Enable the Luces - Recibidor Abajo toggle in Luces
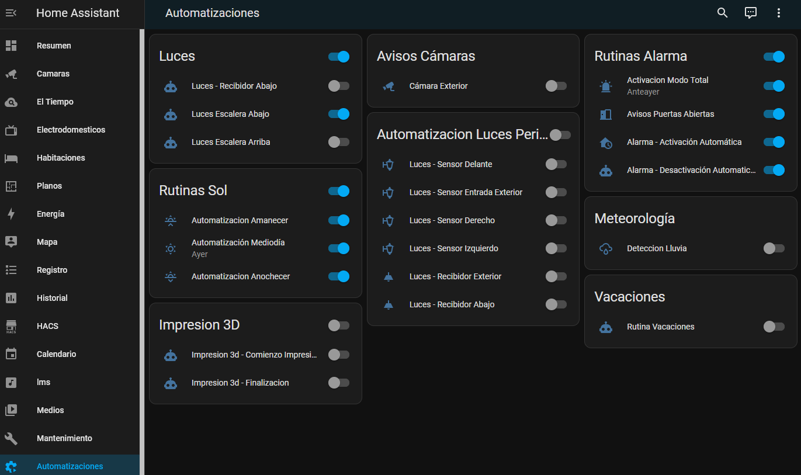 pos(338,86)
